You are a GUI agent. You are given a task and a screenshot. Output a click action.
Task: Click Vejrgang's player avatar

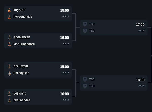[9, 94]
